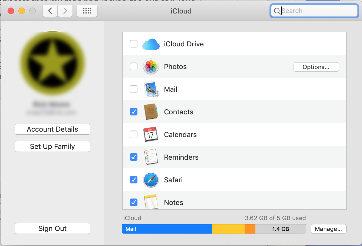362x246 pixels.
Task: Open Account Details
Action: (x=52, y=129)
